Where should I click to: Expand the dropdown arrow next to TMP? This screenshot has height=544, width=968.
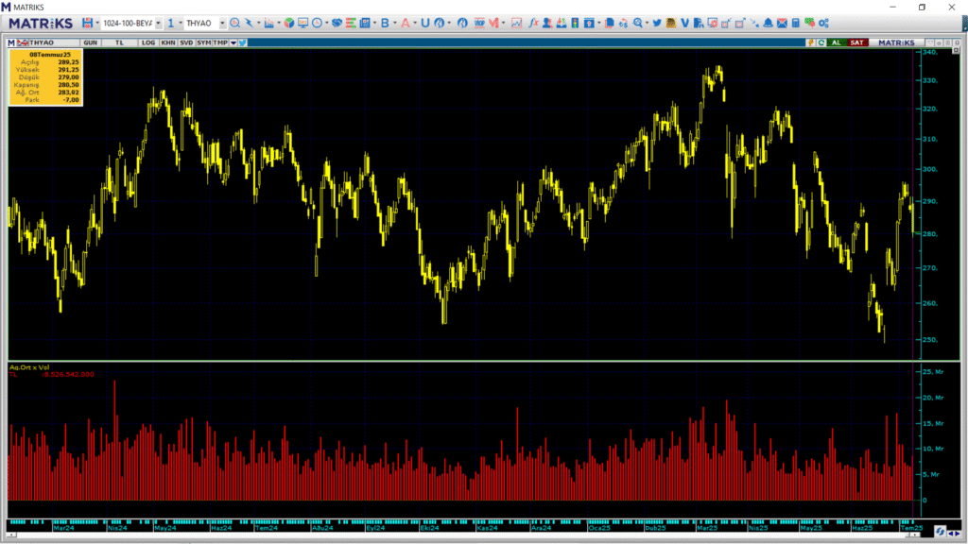click(x=232, y=42)
